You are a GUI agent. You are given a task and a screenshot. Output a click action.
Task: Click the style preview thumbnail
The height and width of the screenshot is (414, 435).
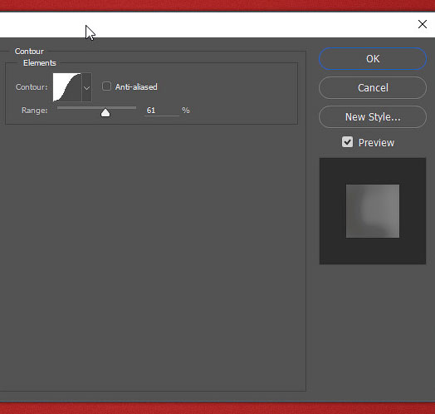click(373, 211)
